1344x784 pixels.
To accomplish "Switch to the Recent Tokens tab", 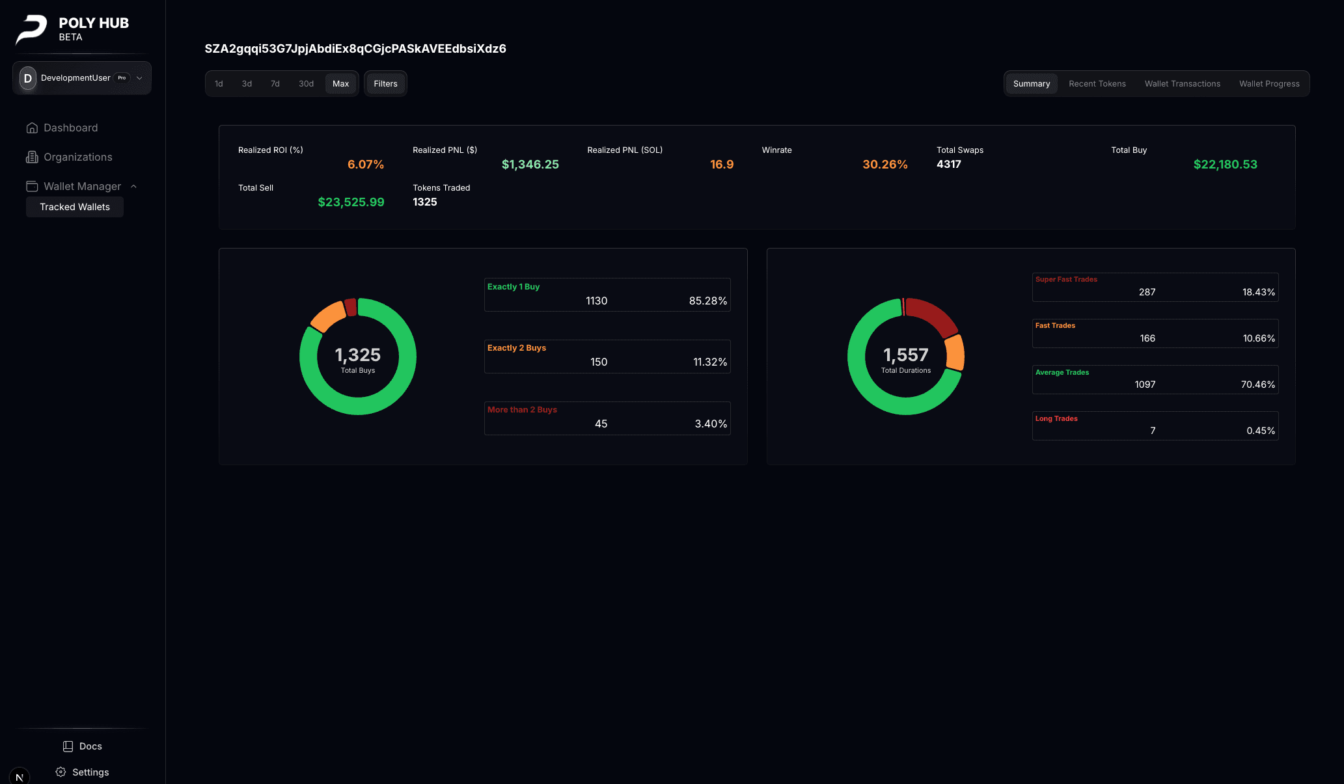I will [x=1097, y=83].
